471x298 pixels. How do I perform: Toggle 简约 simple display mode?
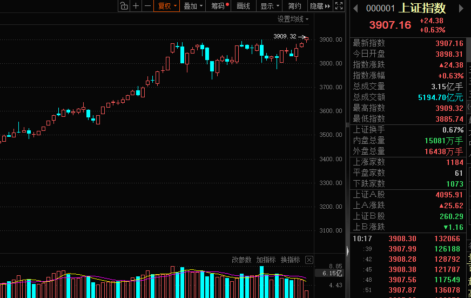295,6
